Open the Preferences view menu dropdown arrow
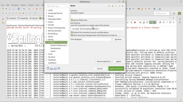The height and width of the screenshot is (102, 183). click(123, 6)
